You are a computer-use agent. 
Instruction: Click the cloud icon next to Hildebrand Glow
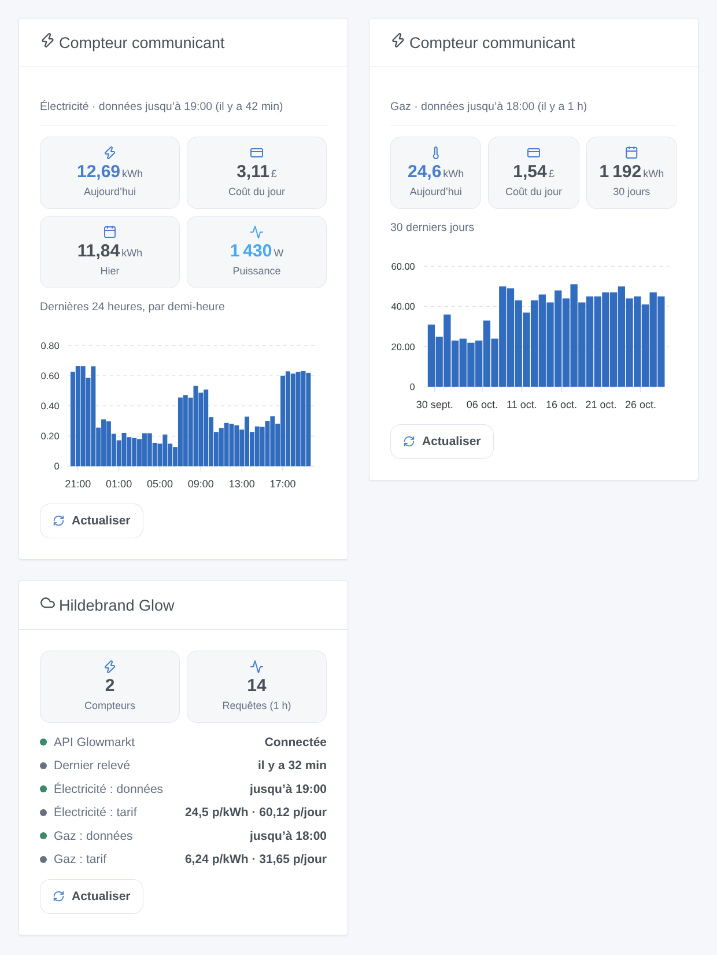point(47,603)
